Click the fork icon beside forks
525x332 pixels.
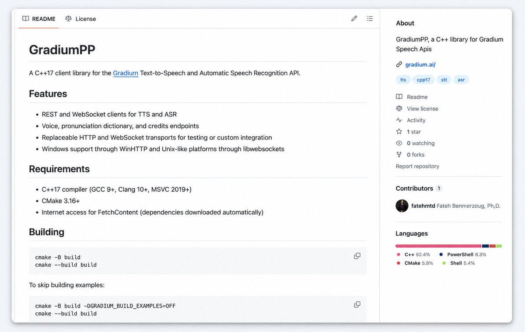399,154
